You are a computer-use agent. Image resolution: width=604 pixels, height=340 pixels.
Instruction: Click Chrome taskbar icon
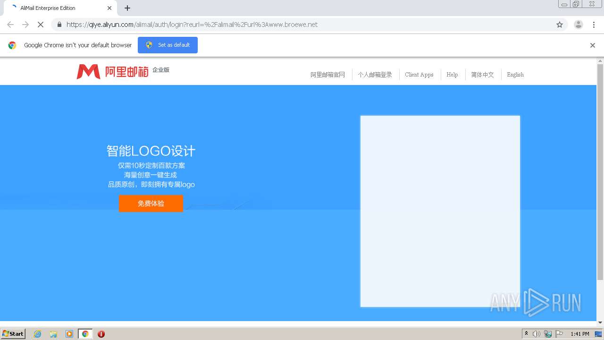(85, 334)
